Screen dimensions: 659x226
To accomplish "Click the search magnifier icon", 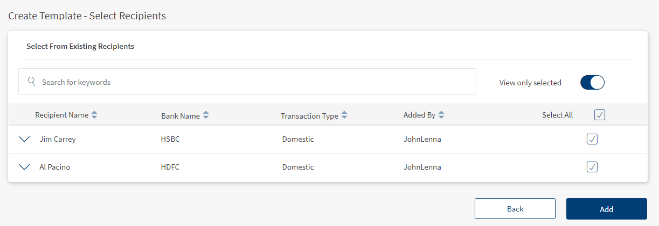I will pos(32,82).
